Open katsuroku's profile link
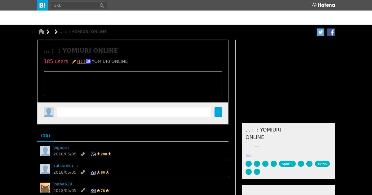The height and width of the screenshot is (195, 372). [63, 166]
